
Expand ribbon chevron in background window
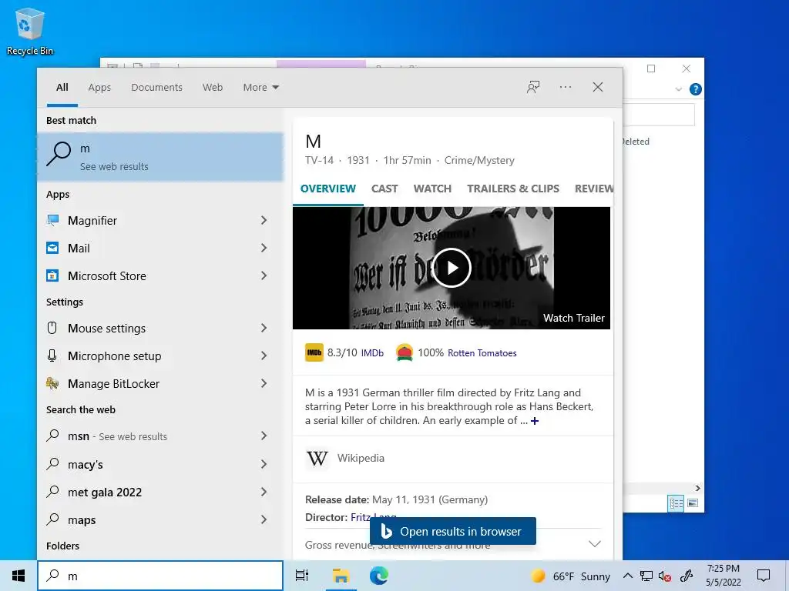pos(678,89)
